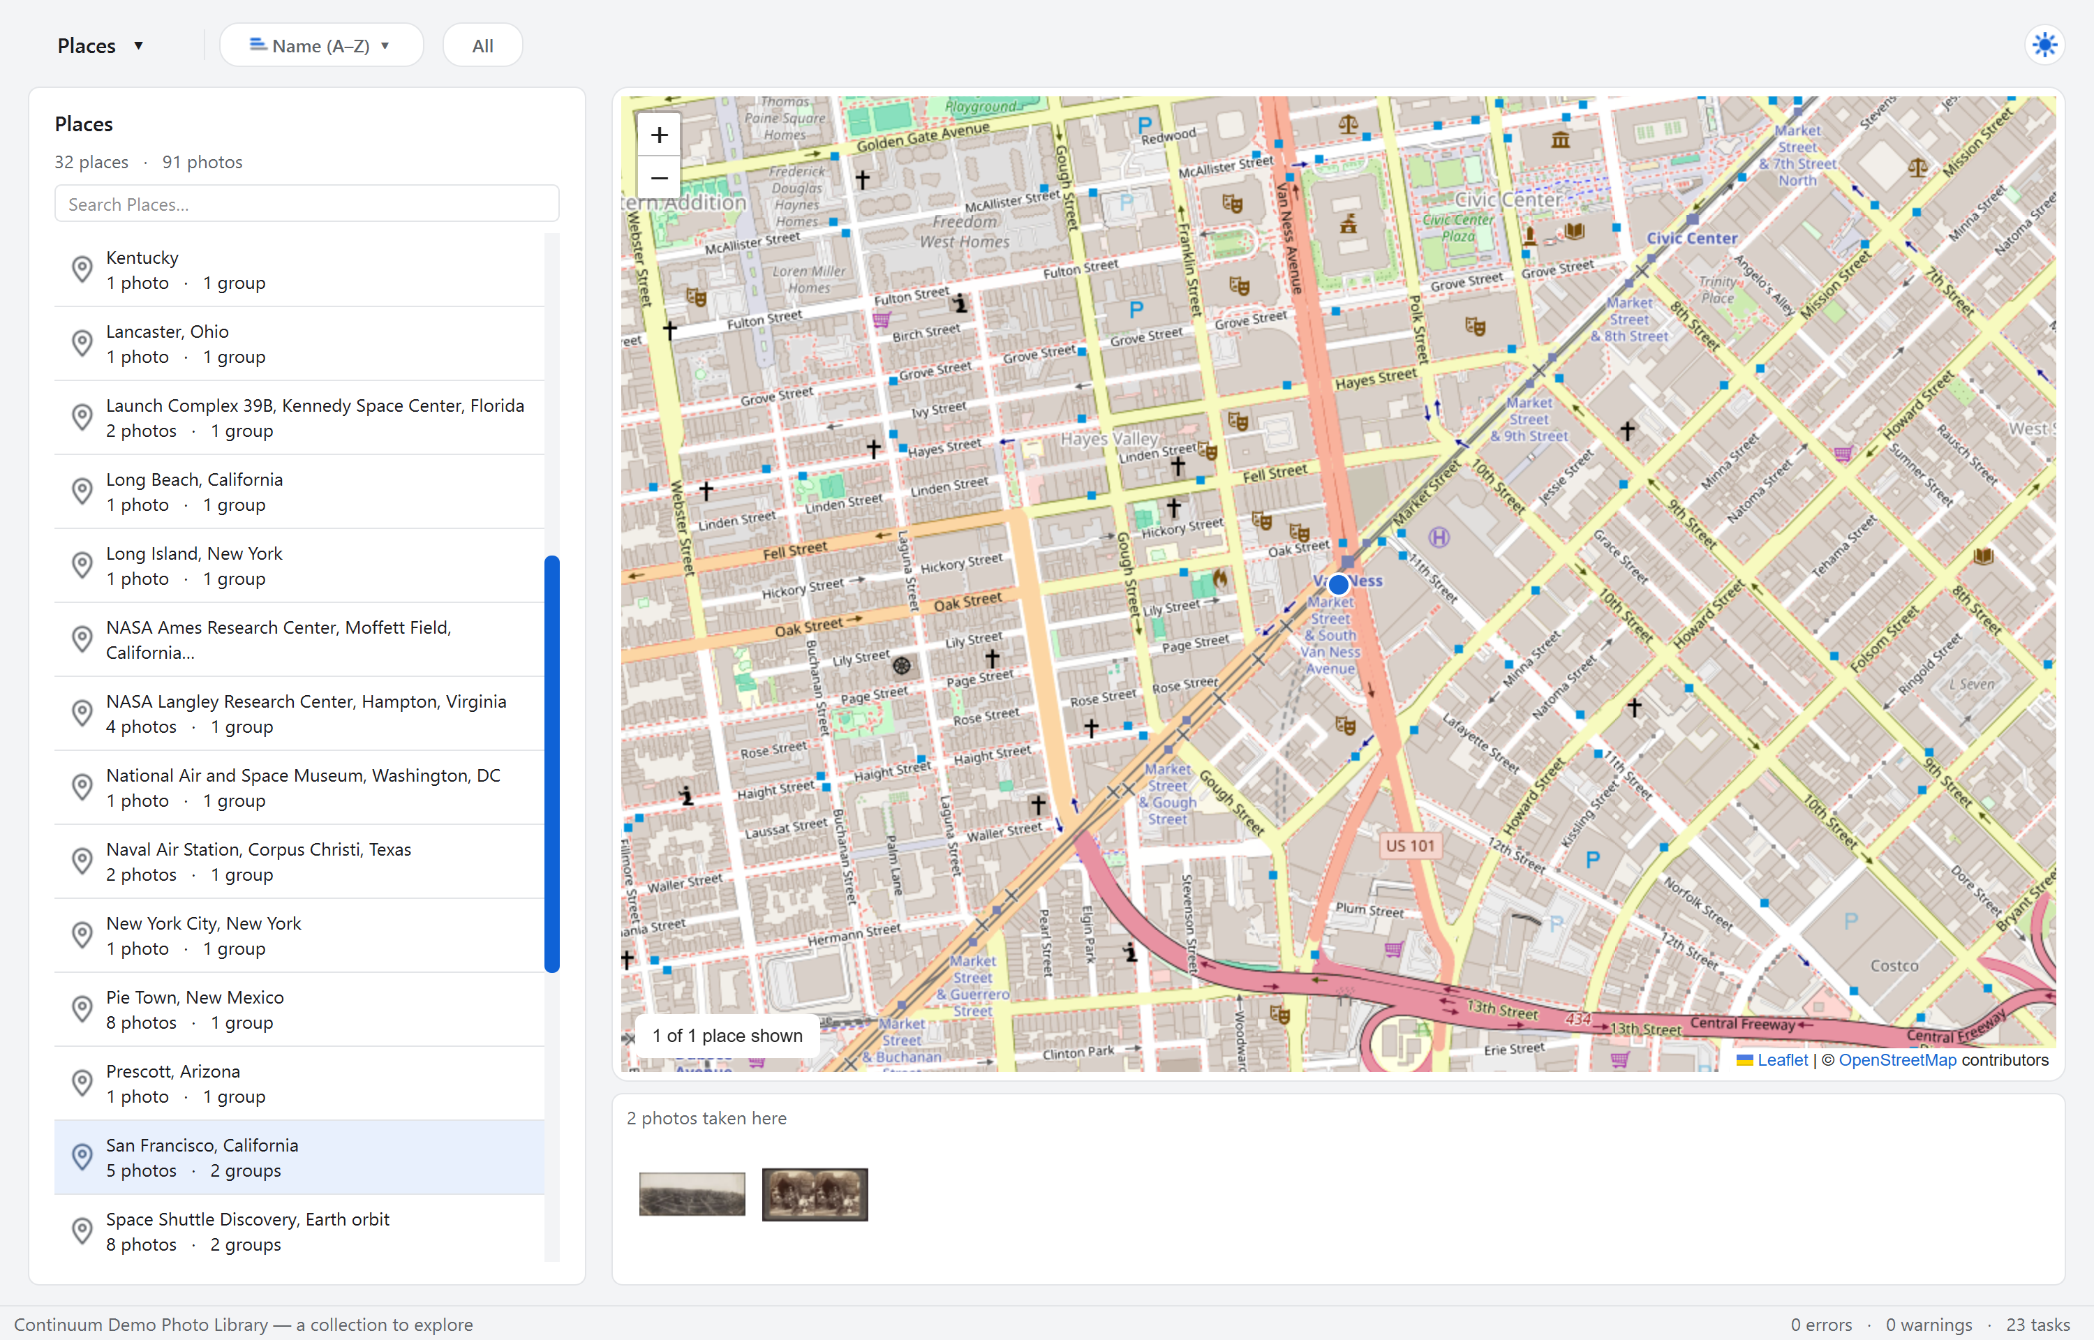The image size is (2094, 1340).
Task: Click the pin icon beside San Francisco, California
Action: [82, 1157]
